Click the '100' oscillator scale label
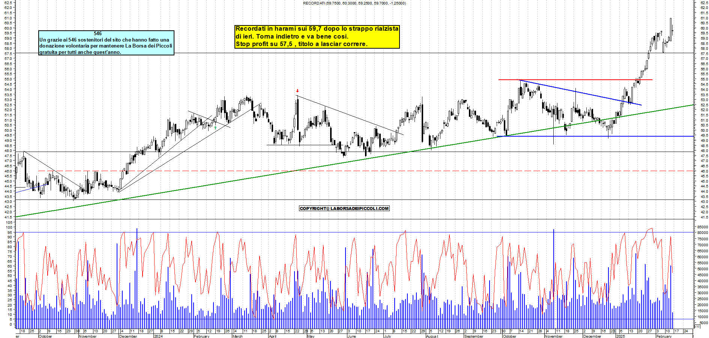This screenshot has width=709, height=338. (x=9, y=228)
